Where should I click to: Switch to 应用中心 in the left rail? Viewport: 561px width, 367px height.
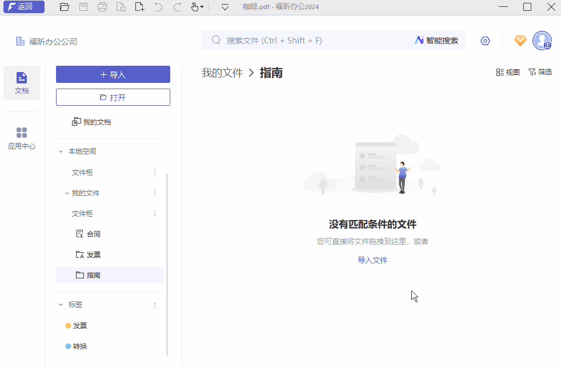[22, 137]
